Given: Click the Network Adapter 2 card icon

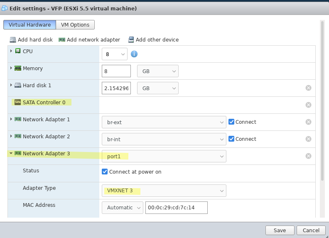Looking at the screenshot, I should click(18, 136).
